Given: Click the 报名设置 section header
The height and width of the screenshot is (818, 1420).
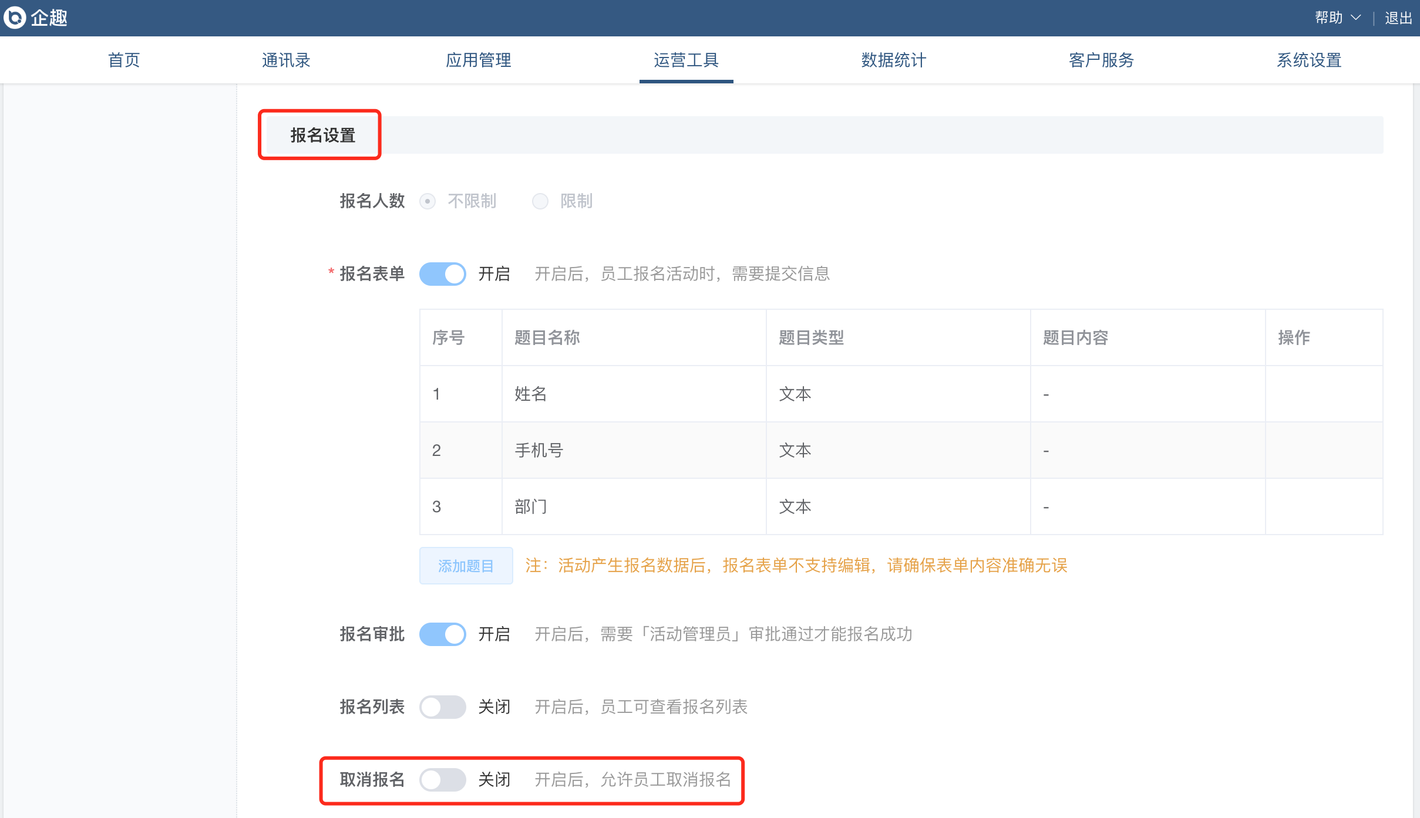Looking at the screenshot, I should [322, 135].
